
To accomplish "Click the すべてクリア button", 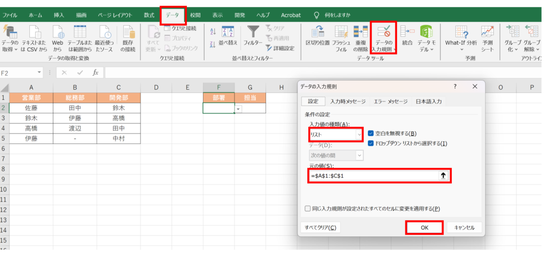I will (x=319, y=227).
